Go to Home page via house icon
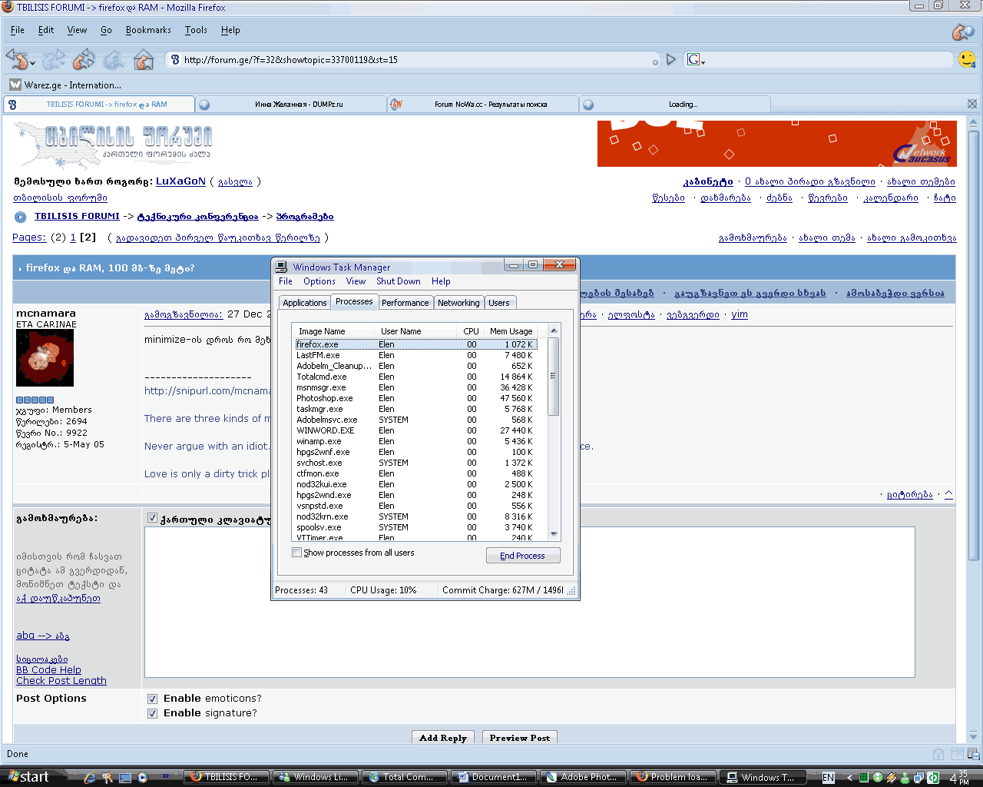The image size is (983, 787). point(143,58)
